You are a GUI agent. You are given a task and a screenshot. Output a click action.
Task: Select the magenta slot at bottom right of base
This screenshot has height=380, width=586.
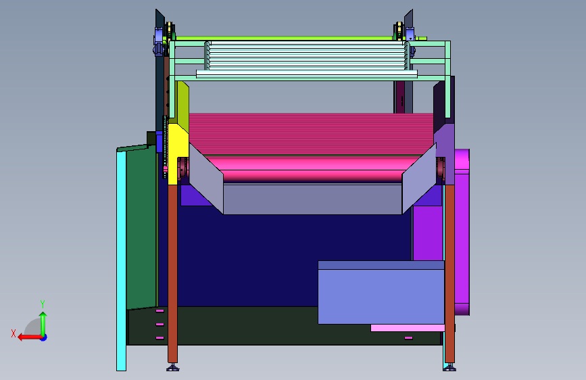point(408,337)
